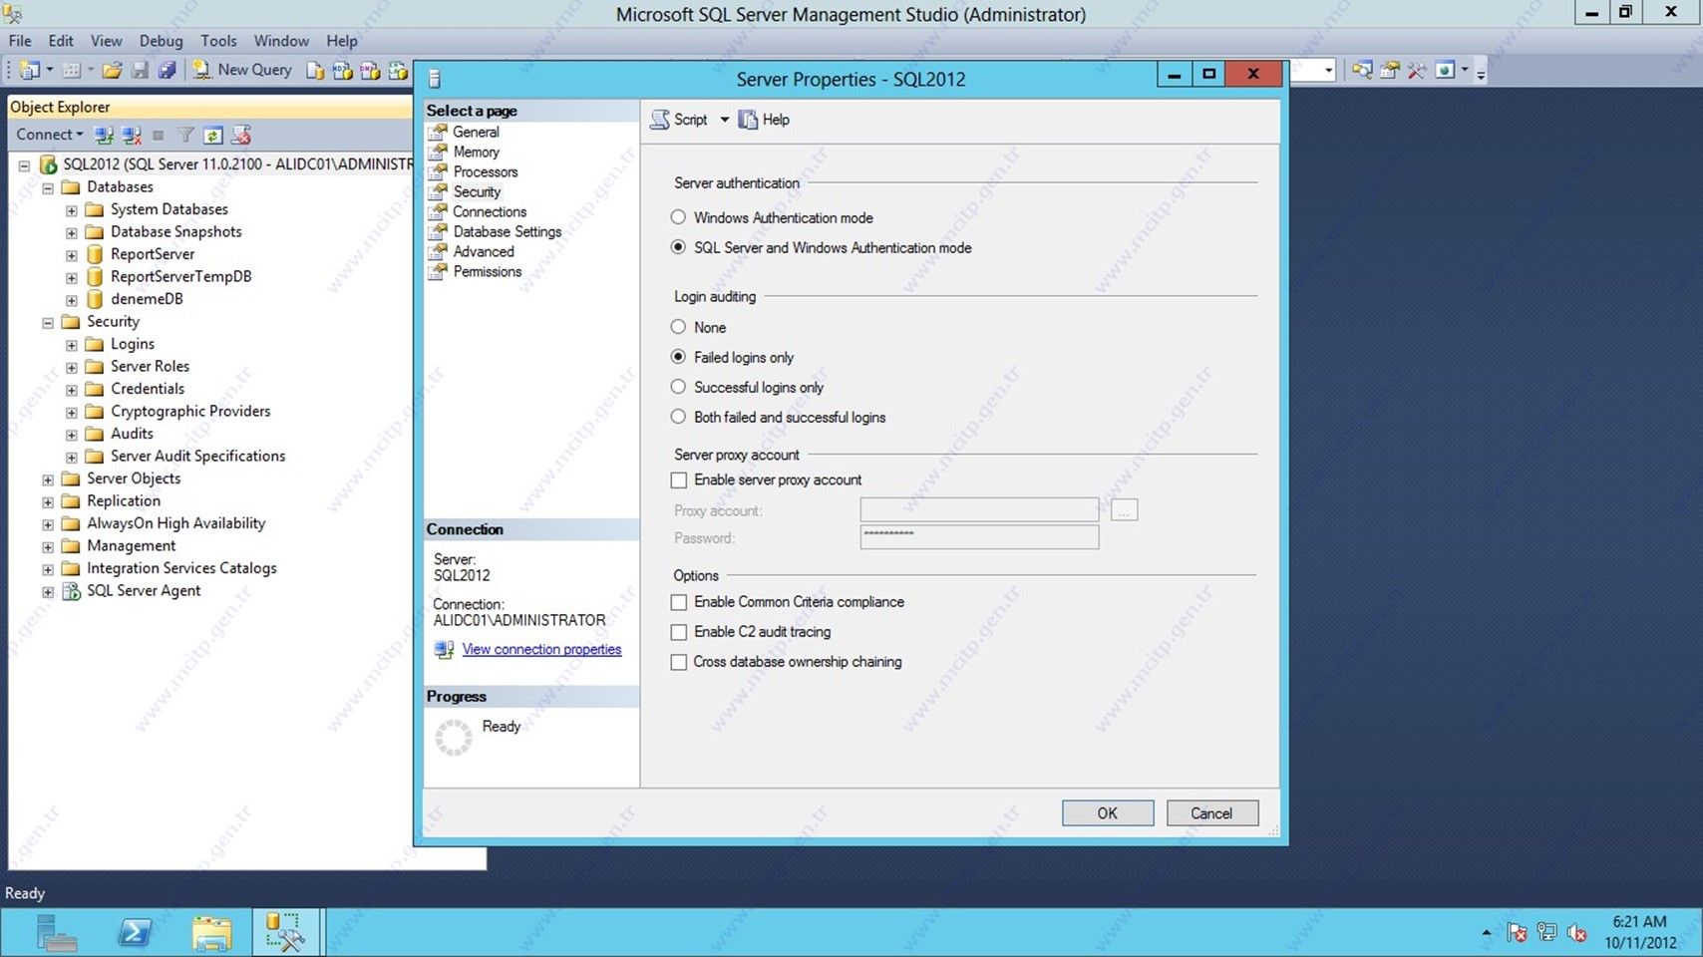Screen dimensions: 1703x957
Task: Select the Advanced page
Action: click(x=484, y=251)
